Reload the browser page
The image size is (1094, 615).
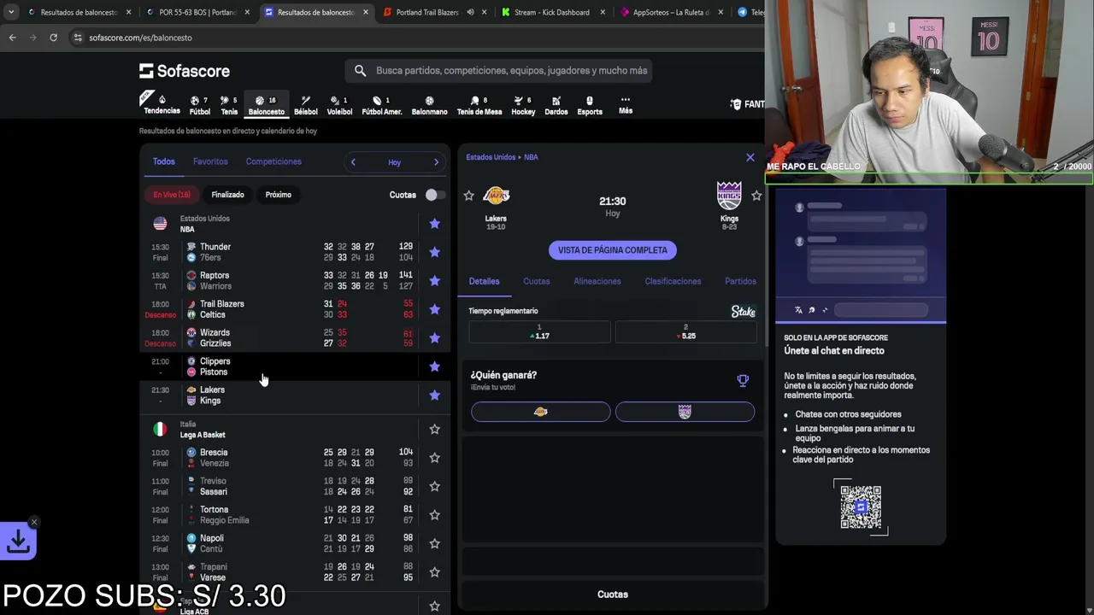coord(53,38)
